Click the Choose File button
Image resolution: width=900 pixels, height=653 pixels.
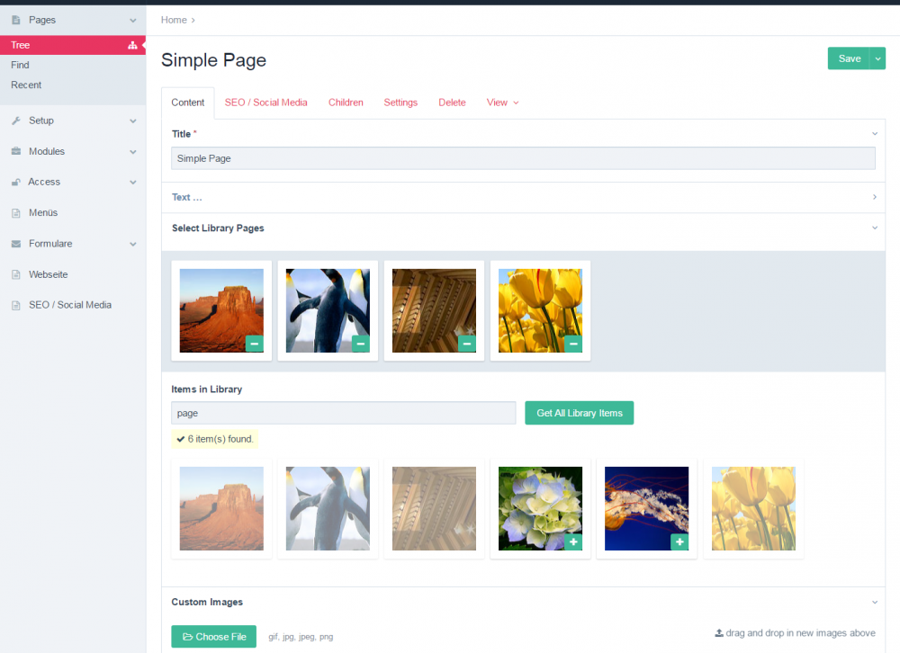[213, 637]
